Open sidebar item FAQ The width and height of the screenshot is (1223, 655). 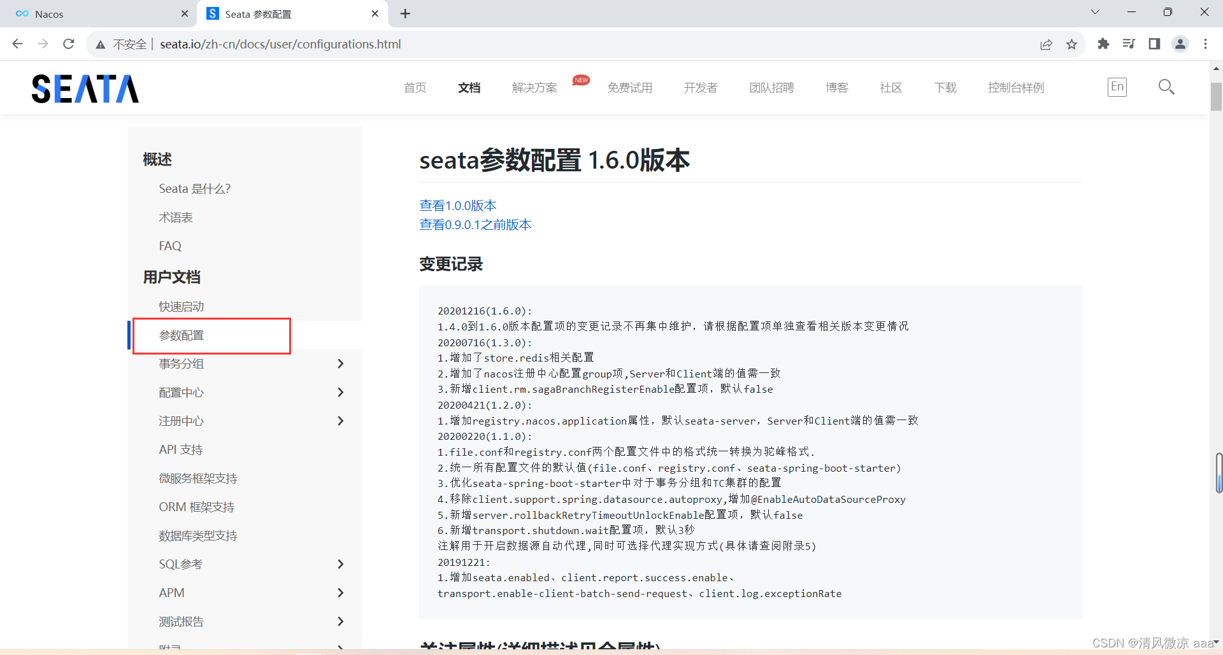(x=170, y=246)
